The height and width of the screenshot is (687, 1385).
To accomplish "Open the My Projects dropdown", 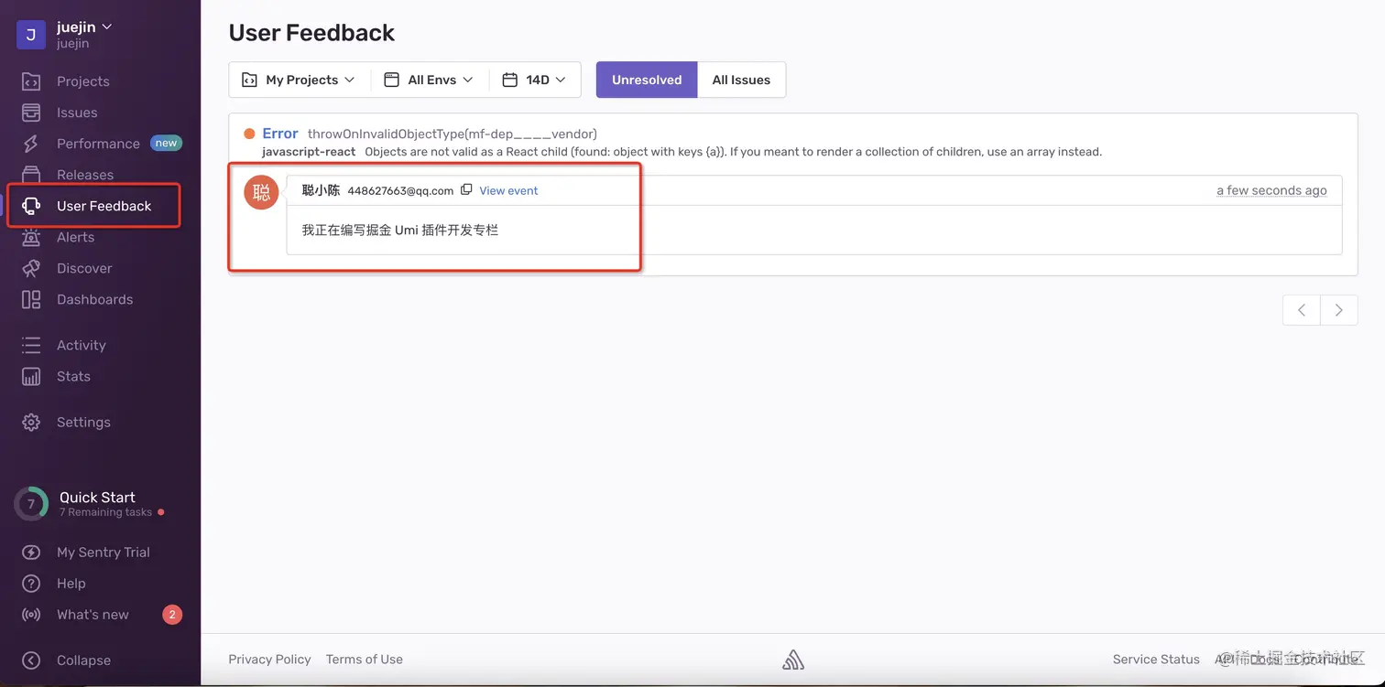I will click(x=299, y=80).
